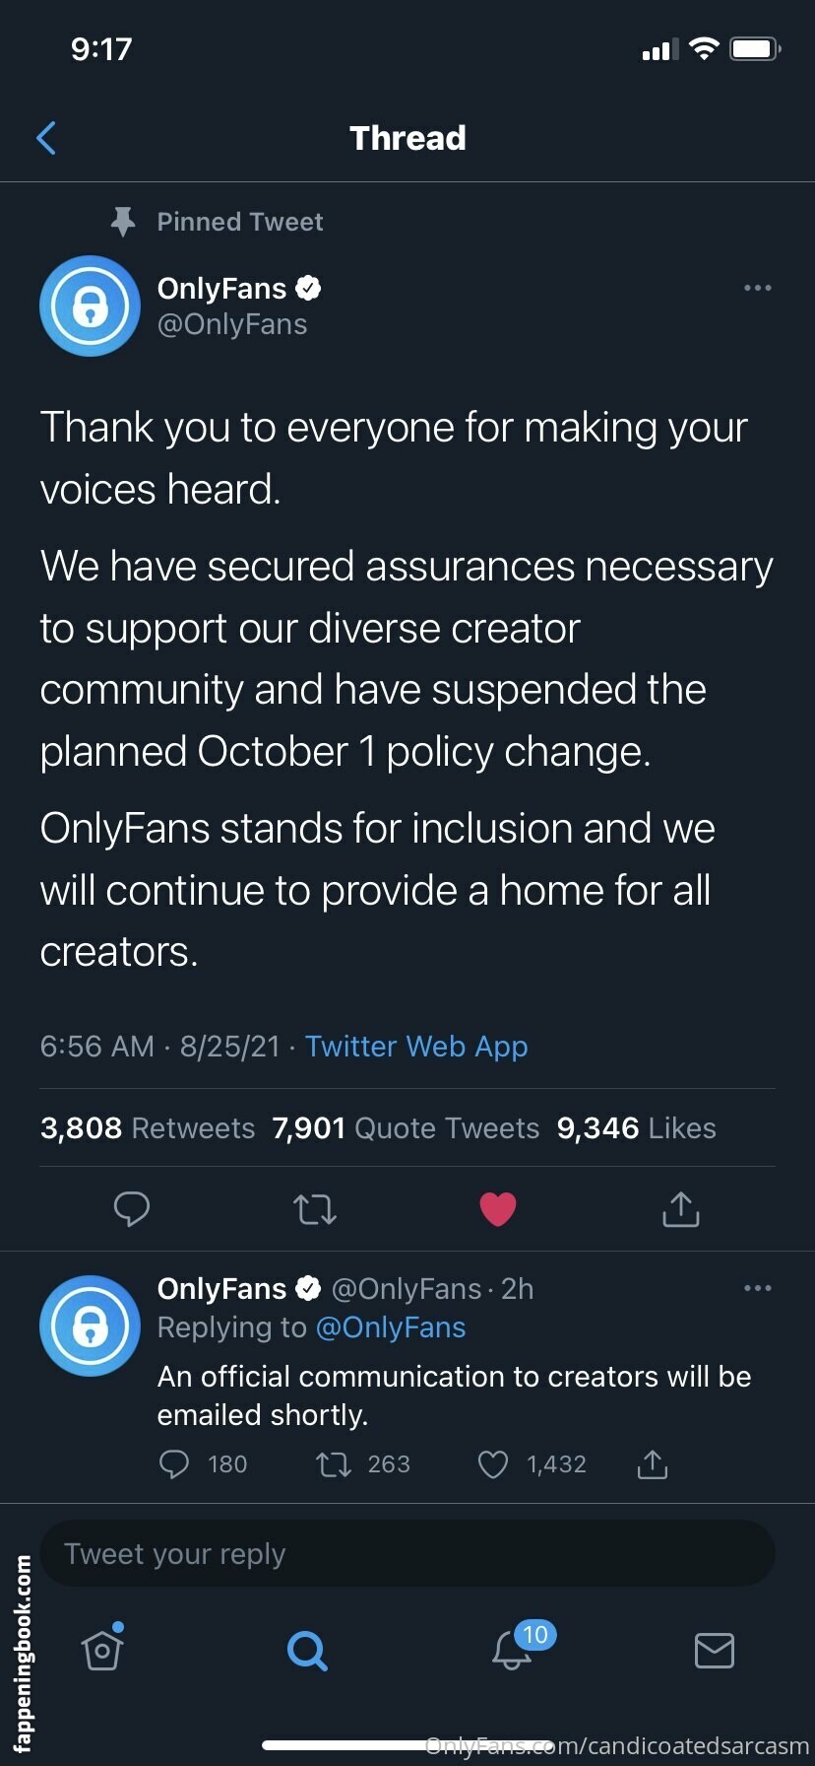Reply to the main OnlyFans tweet
The image size is (815, 1766).
click(132, 1208)
